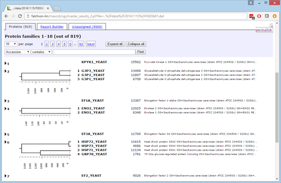281x183 pixels.
Task: Open the Unassigned (4909) tab
Action: pos(87,26)
